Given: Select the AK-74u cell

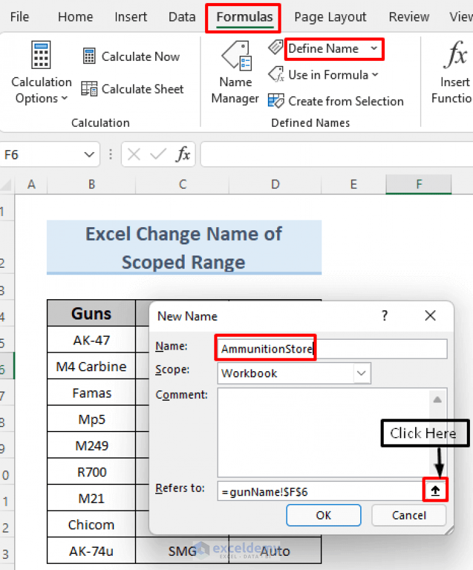Looking at the screenshot, I should click(91, 551).
